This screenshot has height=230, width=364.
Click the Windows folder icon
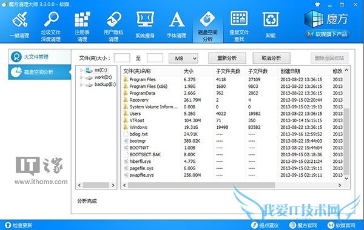point(126,127)
